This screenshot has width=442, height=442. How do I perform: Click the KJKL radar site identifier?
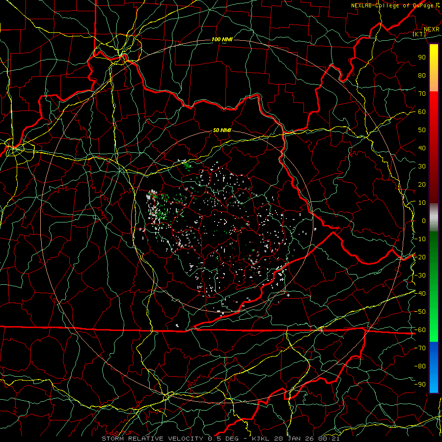261,439
